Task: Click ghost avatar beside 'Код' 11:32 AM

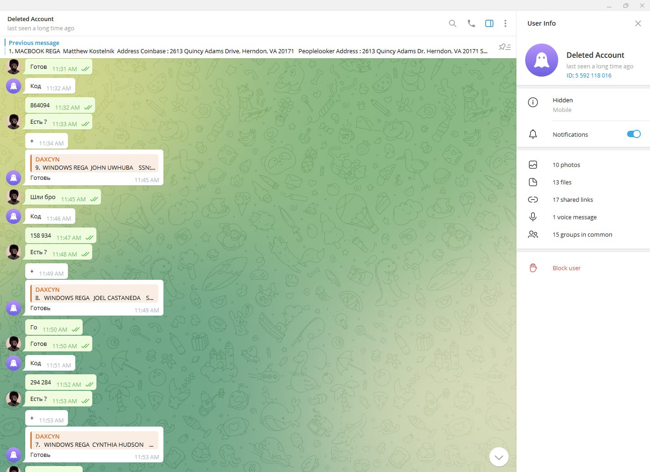Action: coord(14,86)
